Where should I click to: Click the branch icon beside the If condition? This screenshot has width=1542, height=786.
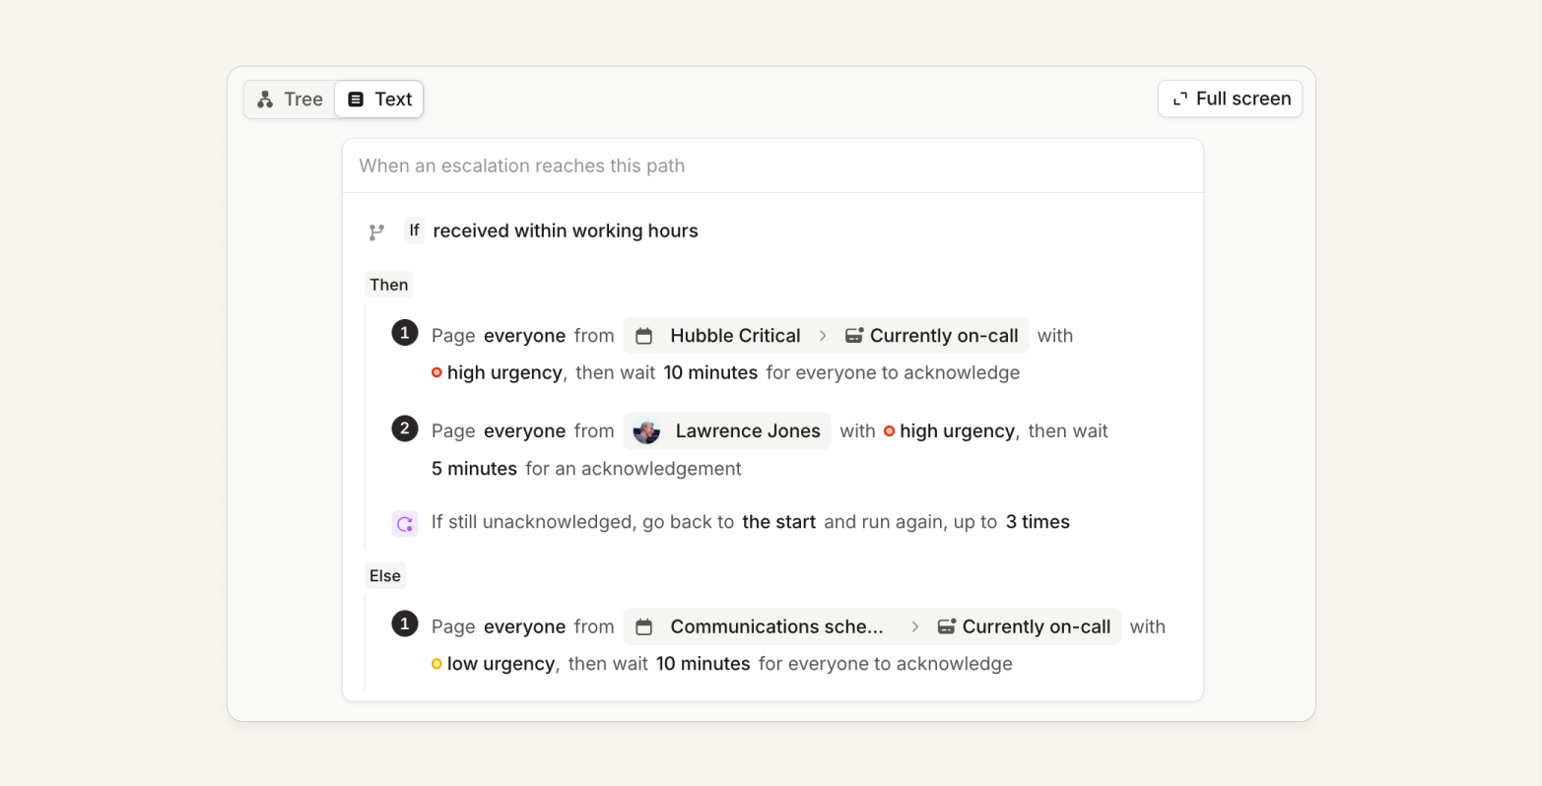(x=376, y=231)
